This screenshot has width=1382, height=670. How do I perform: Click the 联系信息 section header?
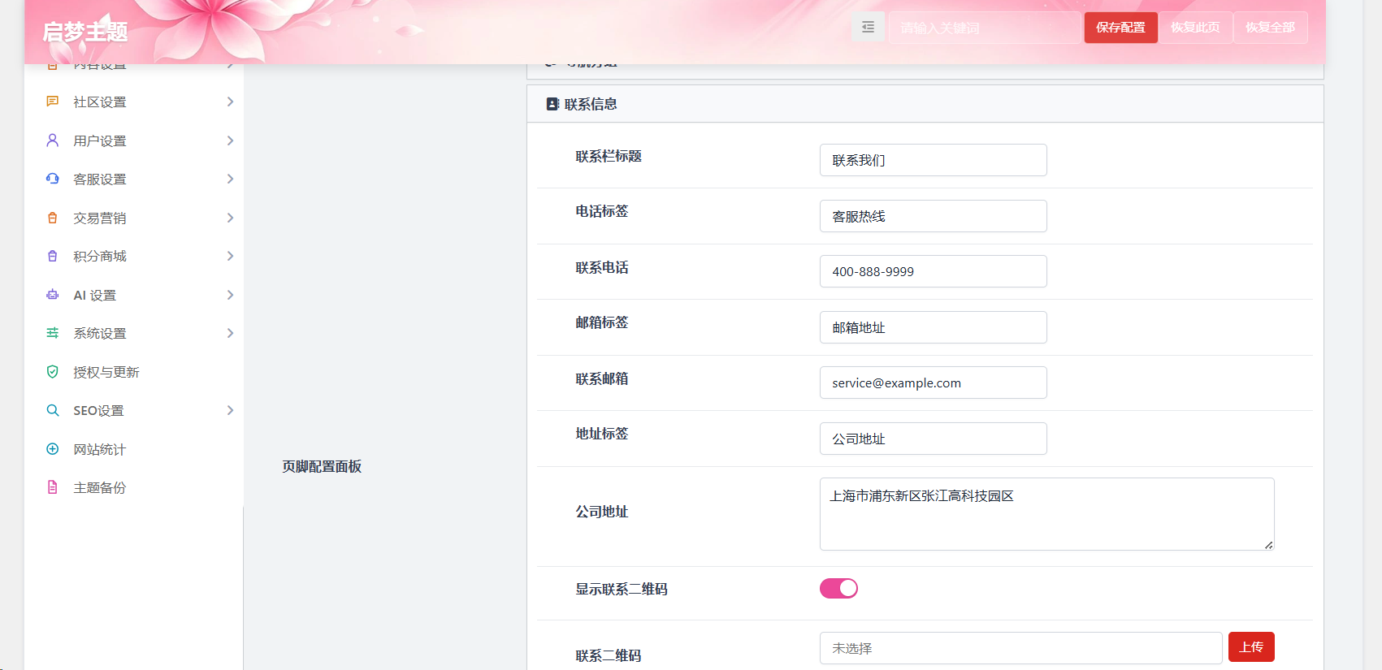click(x=925, y=104)
